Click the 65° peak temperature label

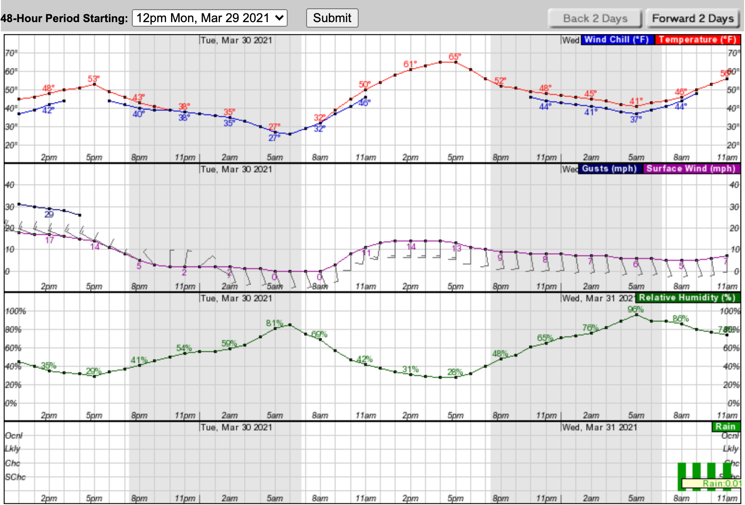pos(455,57)
